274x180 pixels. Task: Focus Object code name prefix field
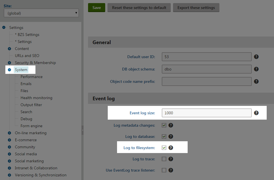pyautogui.click(x=206, y=81)
